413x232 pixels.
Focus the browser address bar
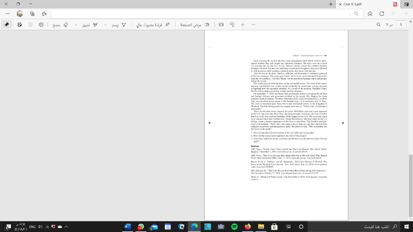pos(207,14)
